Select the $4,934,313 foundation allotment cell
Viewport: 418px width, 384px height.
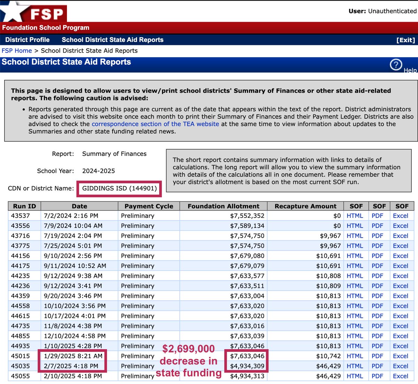point(224,376)
